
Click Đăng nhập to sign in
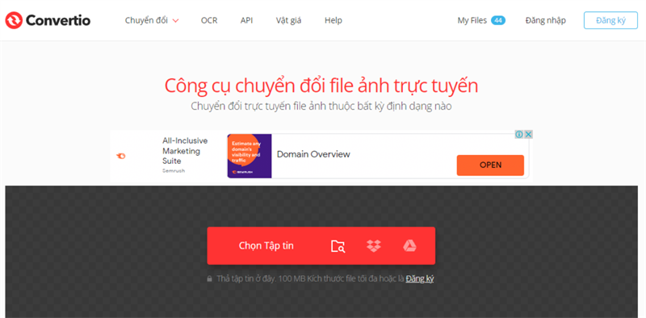pos(546,20)
